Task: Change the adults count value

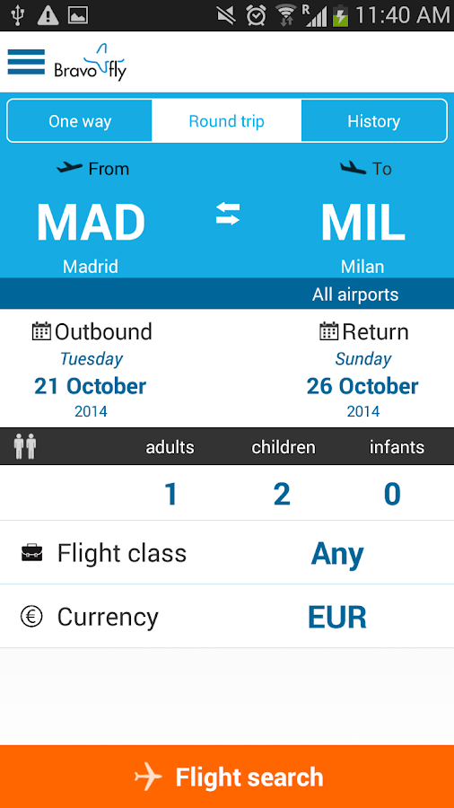Action: [170, 494]
